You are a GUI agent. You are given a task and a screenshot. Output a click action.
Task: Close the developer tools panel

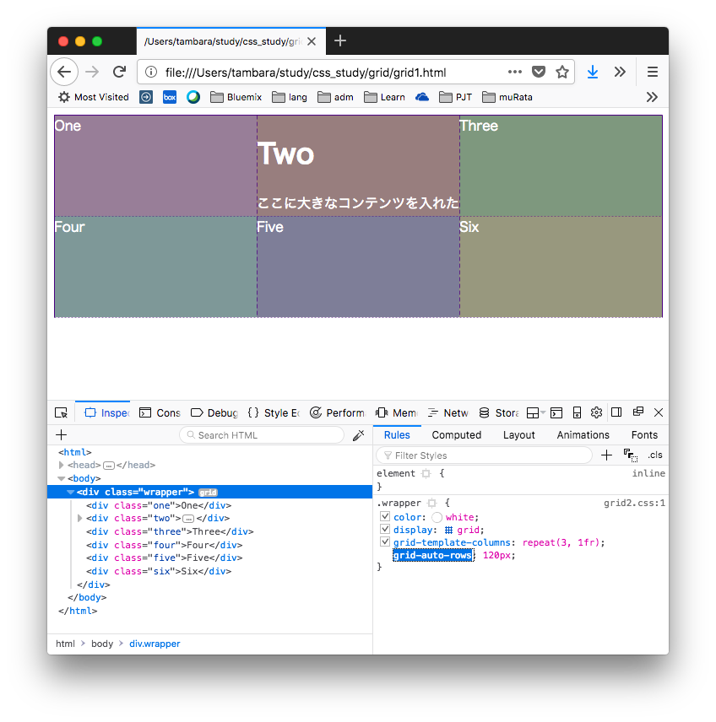[x=659, y=412]
